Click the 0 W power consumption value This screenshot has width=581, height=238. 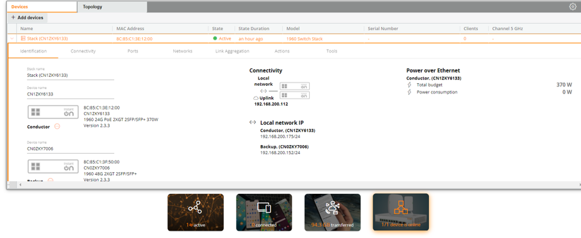point(567,92)
